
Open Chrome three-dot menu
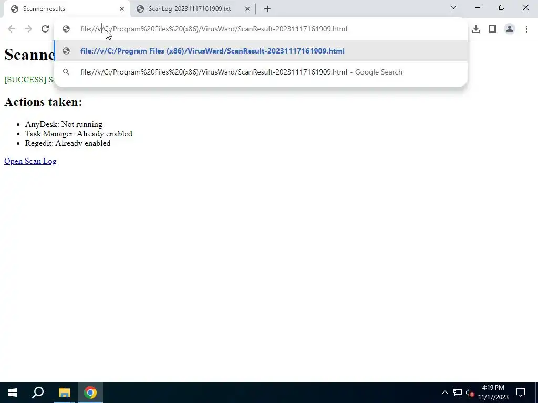(x=526, y=29)
